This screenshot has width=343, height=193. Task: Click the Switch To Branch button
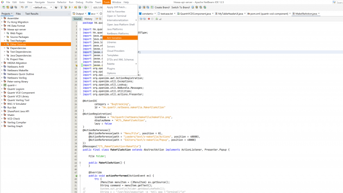(x=180, y=7)
